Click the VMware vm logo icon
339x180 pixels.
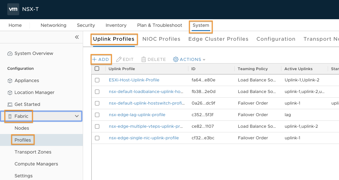coord(13,9)
